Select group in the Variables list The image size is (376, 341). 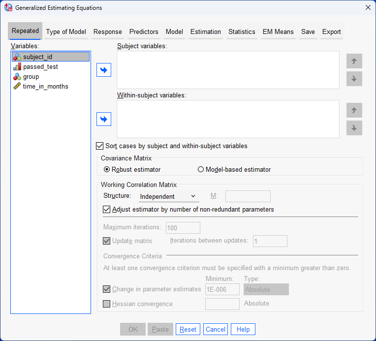(x=51, y=76)
